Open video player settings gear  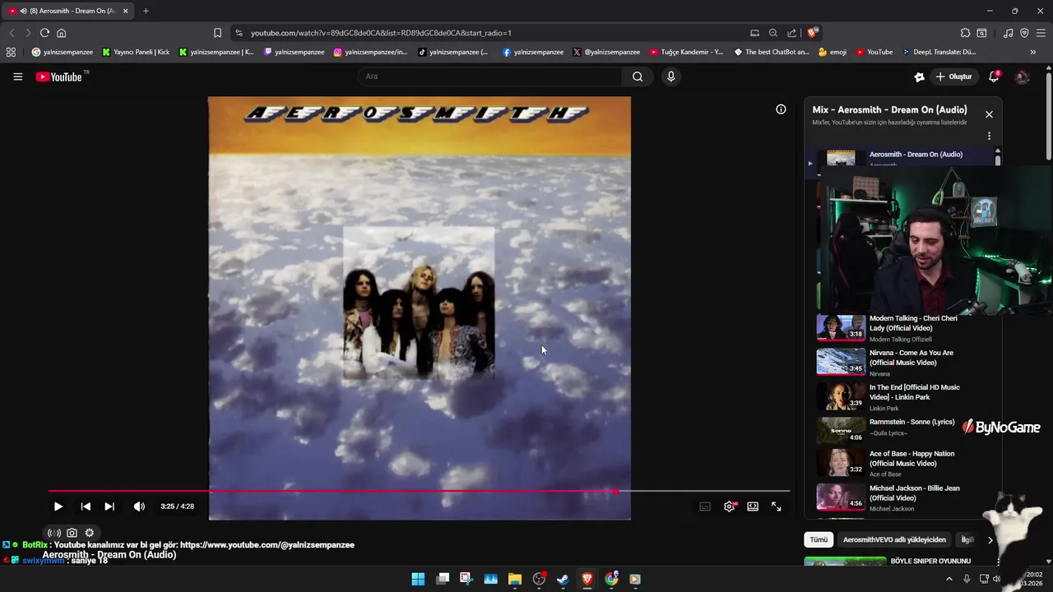(x=729, y=506)
